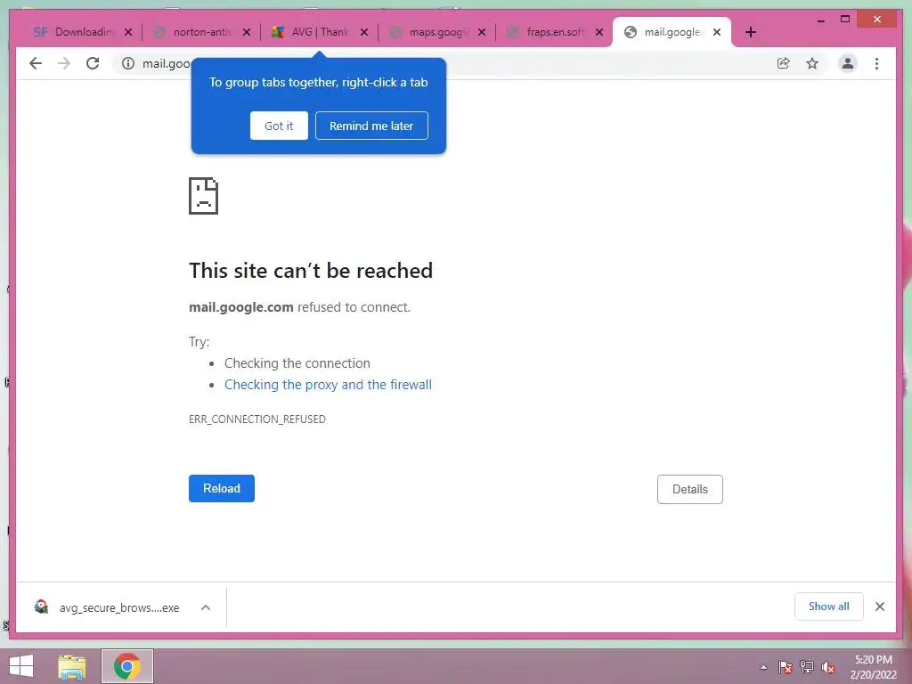Open the Windows Start button
The width and height of the screenshot is (912, 684).
21,666
